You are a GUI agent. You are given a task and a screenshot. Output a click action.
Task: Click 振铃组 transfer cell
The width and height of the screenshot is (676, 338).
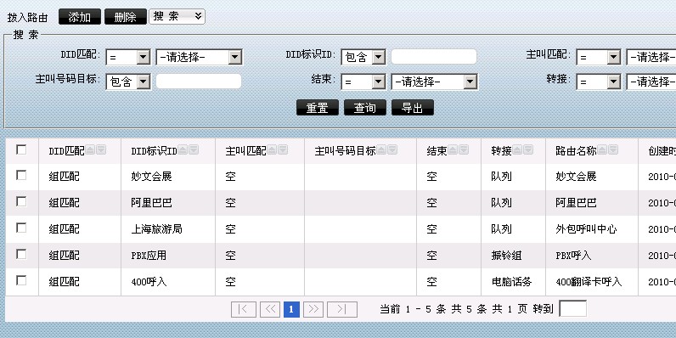click(x=506, y=256)
